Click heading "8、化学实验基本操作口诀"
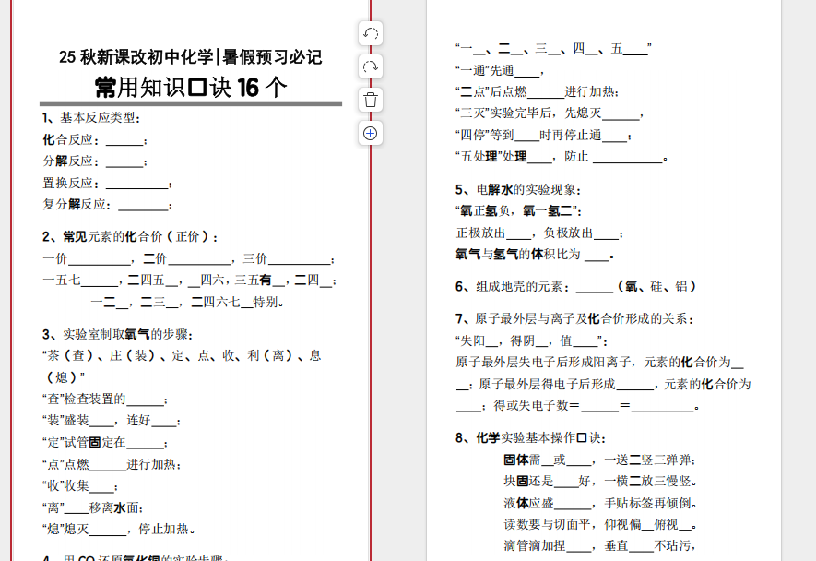The height and width of the screenshot is (561, 816). point(530,437)
